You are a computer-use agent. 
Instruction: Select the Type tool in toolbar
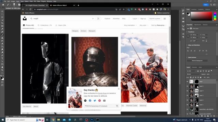click(2, 58)
